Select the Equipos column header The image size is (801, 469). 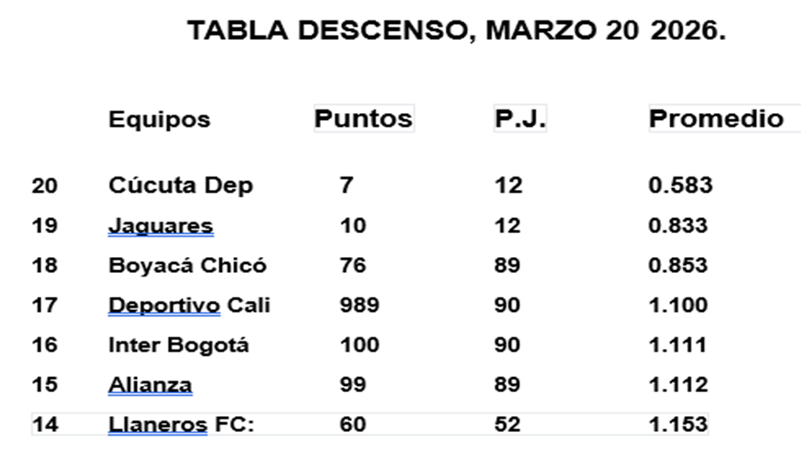click(159, 119)
